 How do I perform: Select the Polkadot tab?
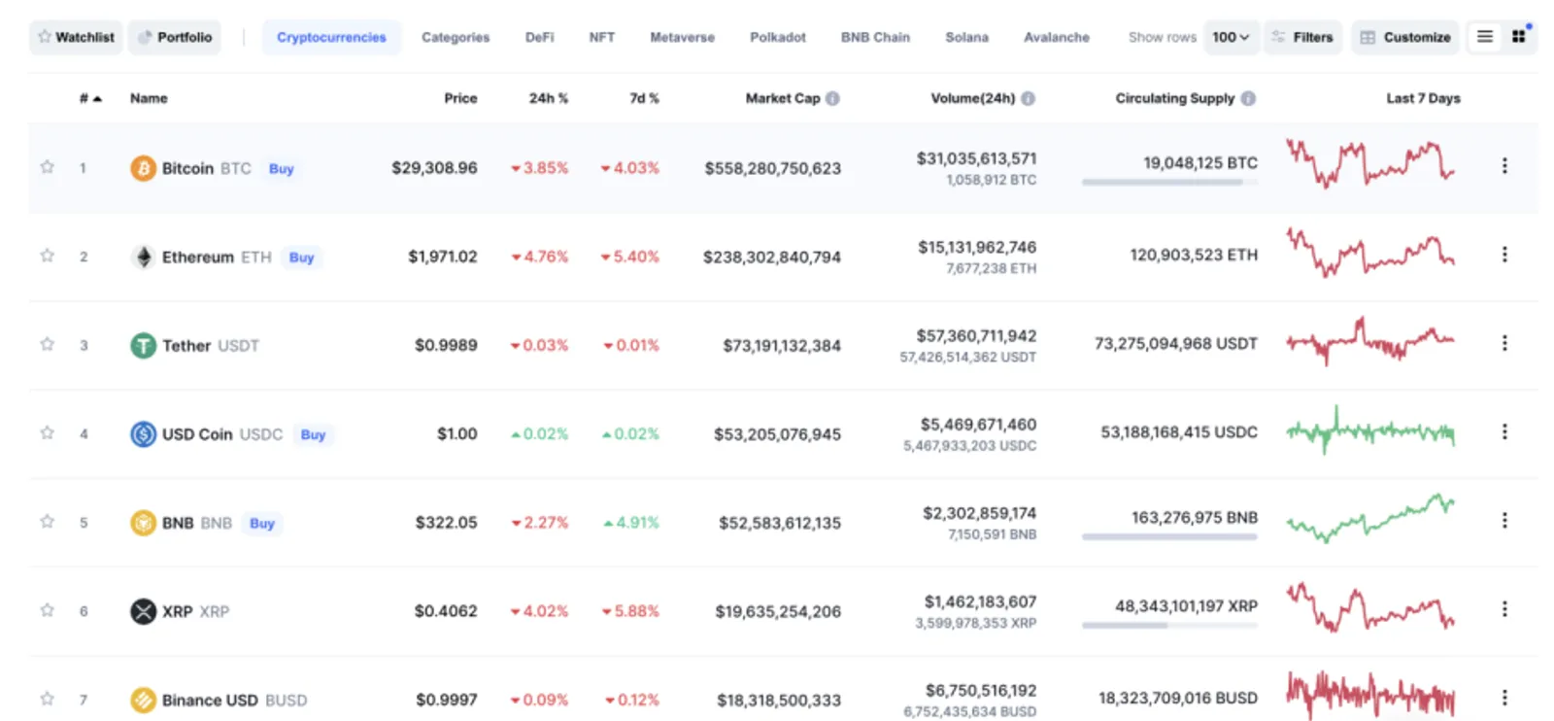click(x=778, y=37)
